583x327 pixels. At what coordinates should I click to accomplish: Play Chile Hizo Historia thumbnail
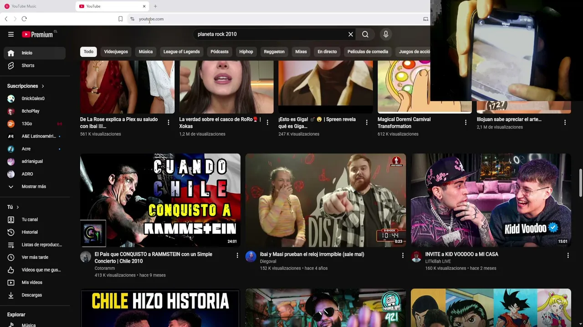(x=160, y=308)
